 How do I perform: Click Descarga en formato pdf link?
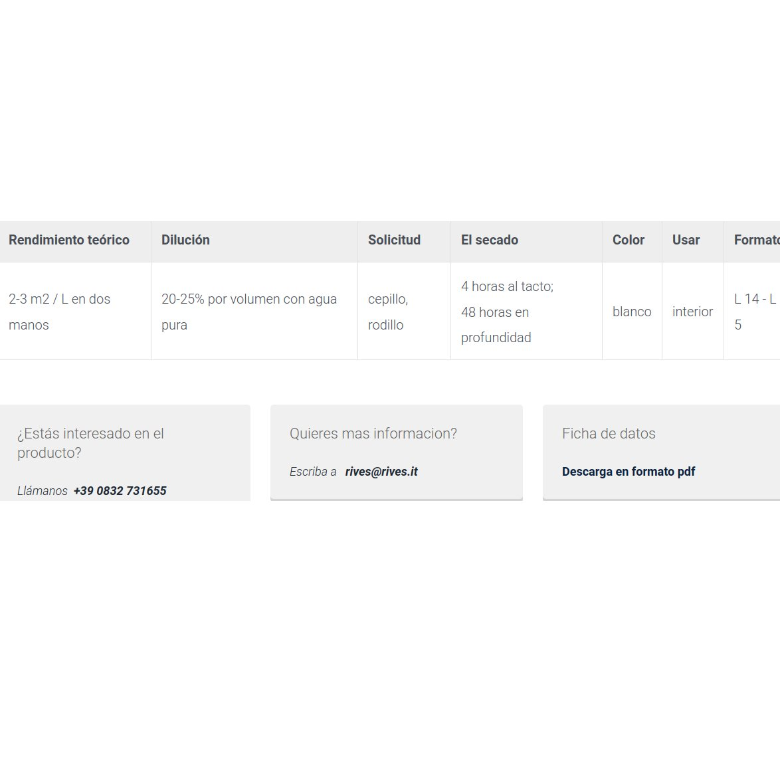click(629, 472)
